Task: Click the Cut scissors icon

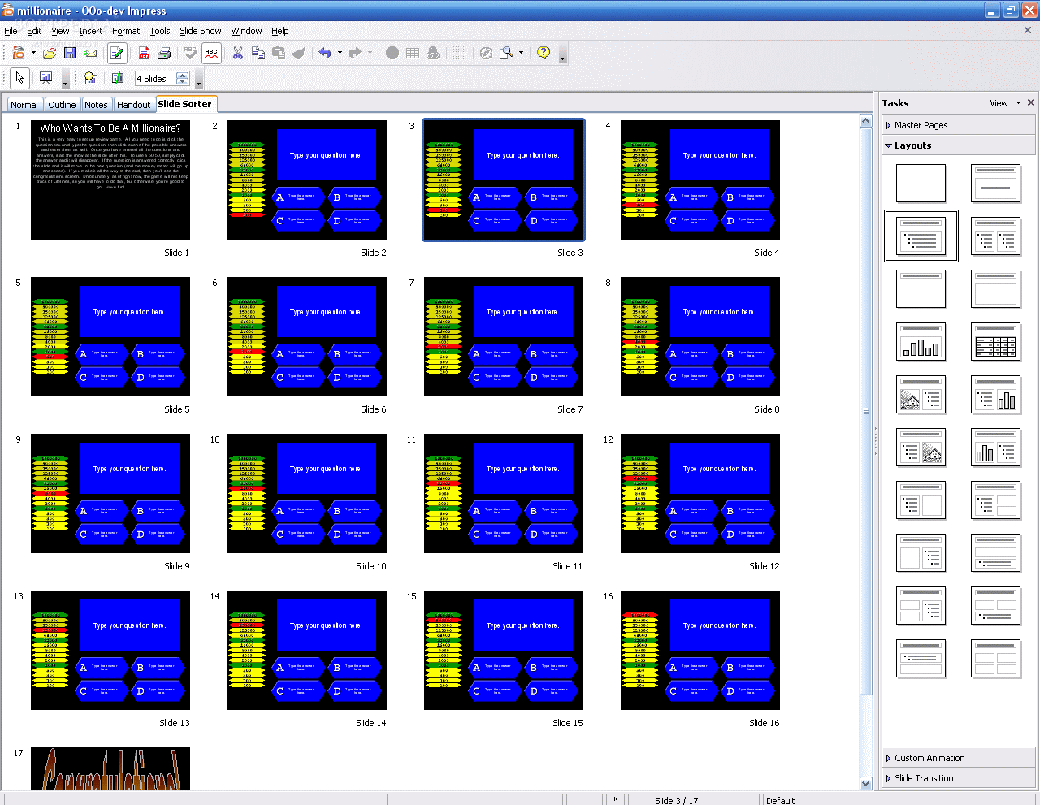Action: click(238, 53)
